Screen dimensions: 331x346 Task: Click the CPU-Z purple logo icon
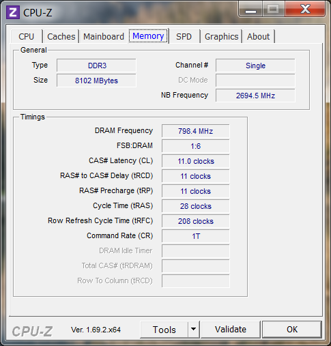point(13,12)
